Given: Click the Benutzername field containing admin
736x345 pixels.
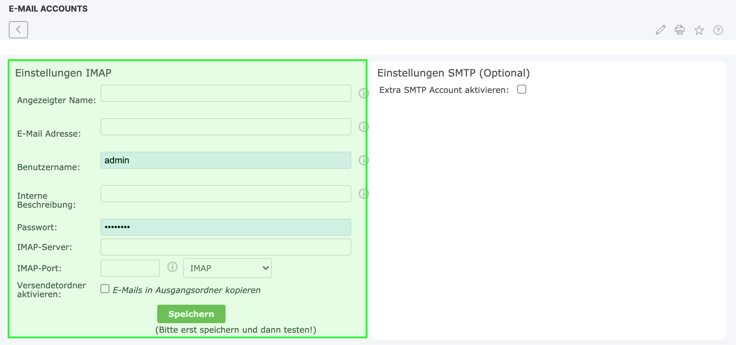Looking at the screenshot, I should [226, 160].
